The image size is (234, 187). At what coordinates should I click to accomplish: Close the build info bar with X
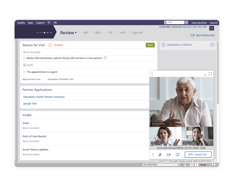[x=214, y=161]
